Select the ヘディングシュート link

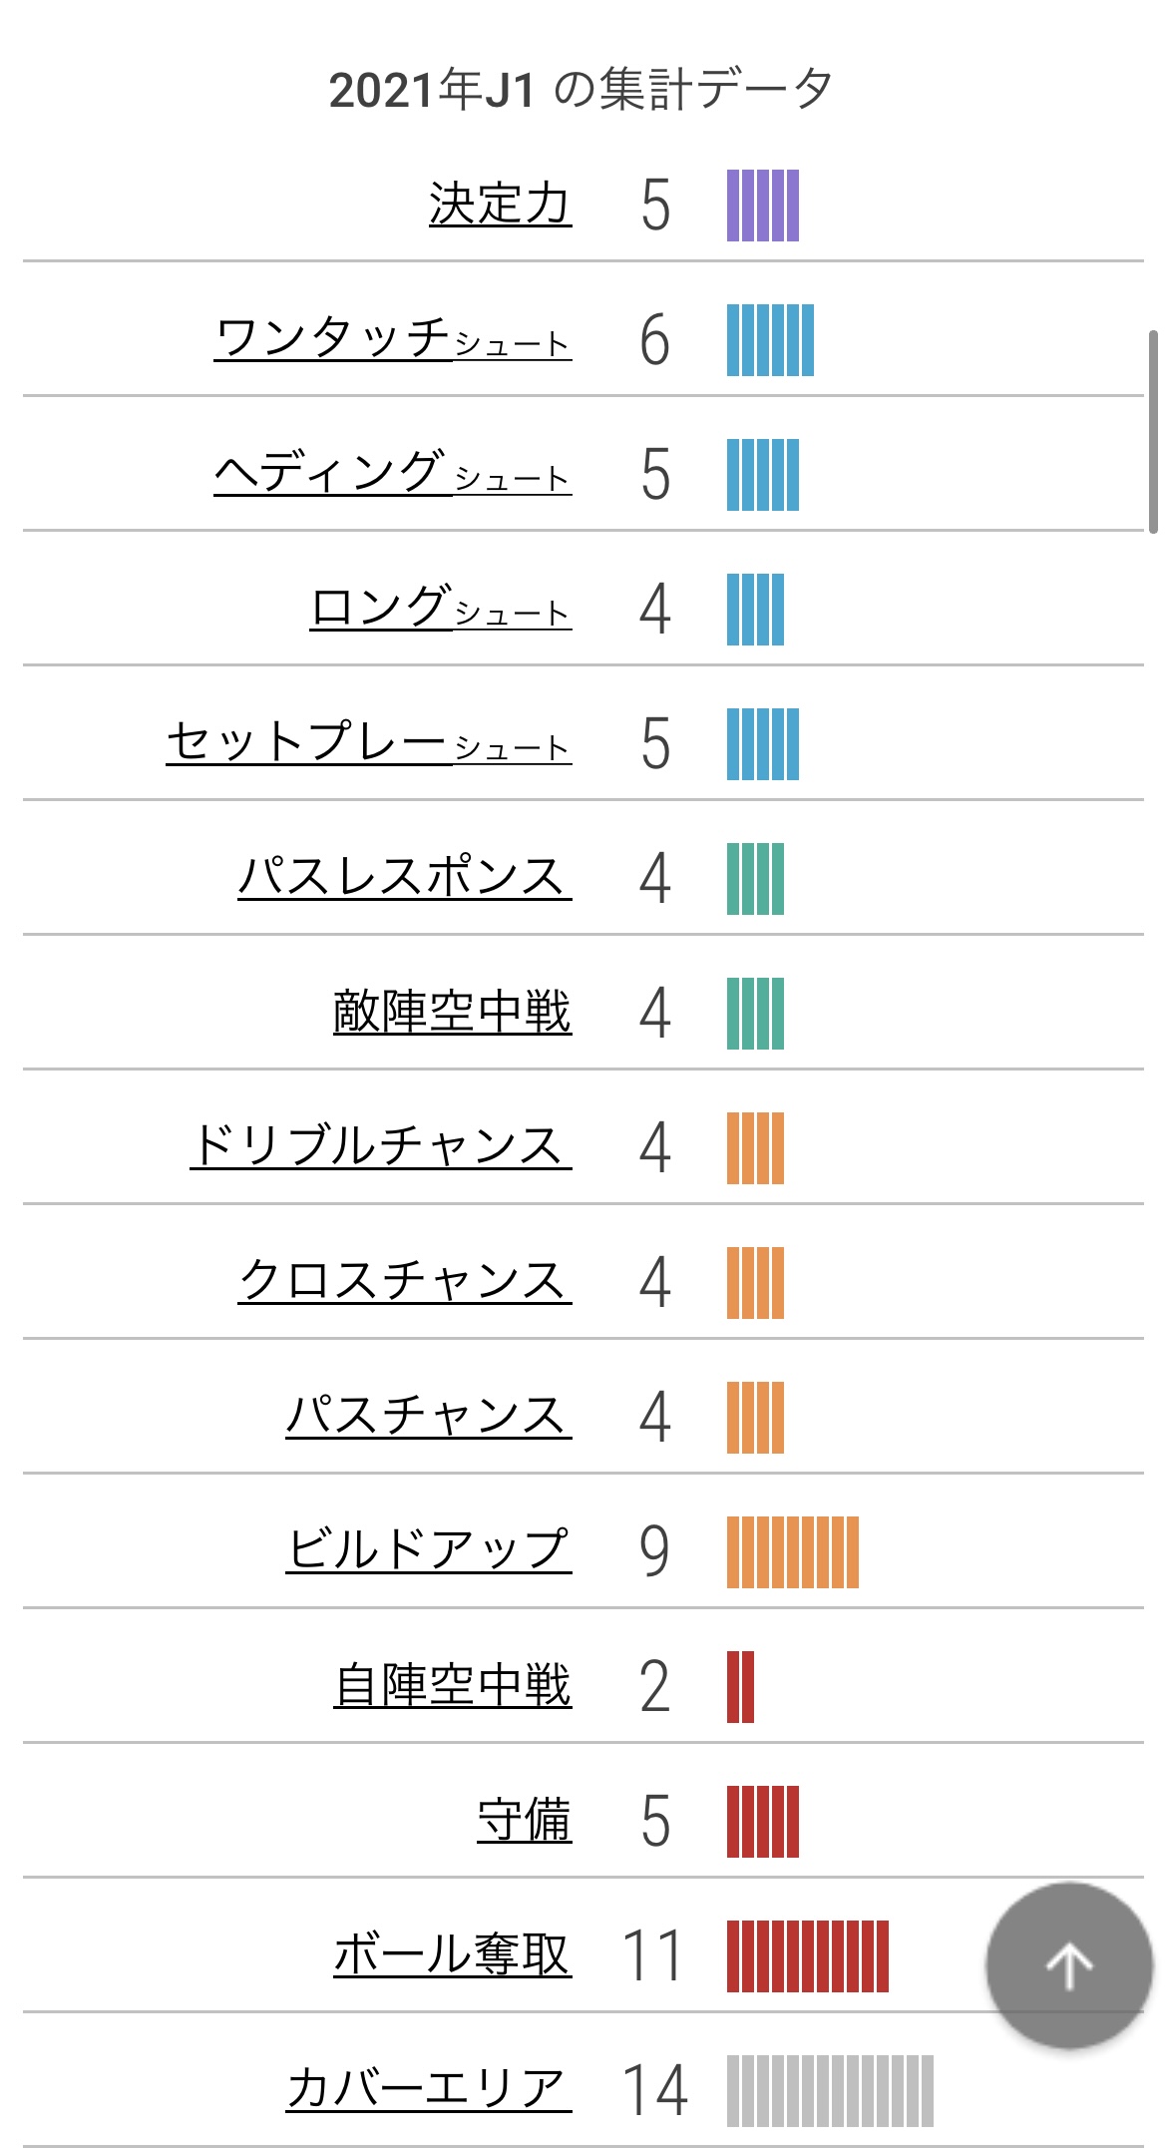(x=393, y=473)
